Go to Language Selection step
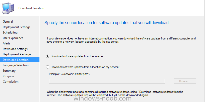Screen dimensions: 205x102 [15, 65]
